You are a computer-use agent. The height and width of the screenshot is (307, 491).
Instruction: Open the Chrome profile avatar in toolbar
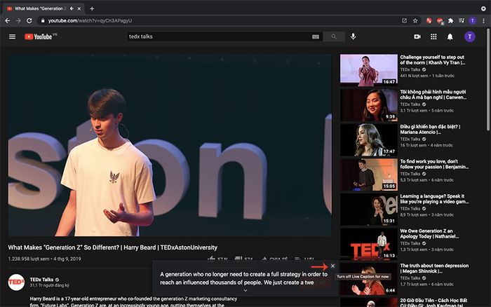click(x=473, y=20)
